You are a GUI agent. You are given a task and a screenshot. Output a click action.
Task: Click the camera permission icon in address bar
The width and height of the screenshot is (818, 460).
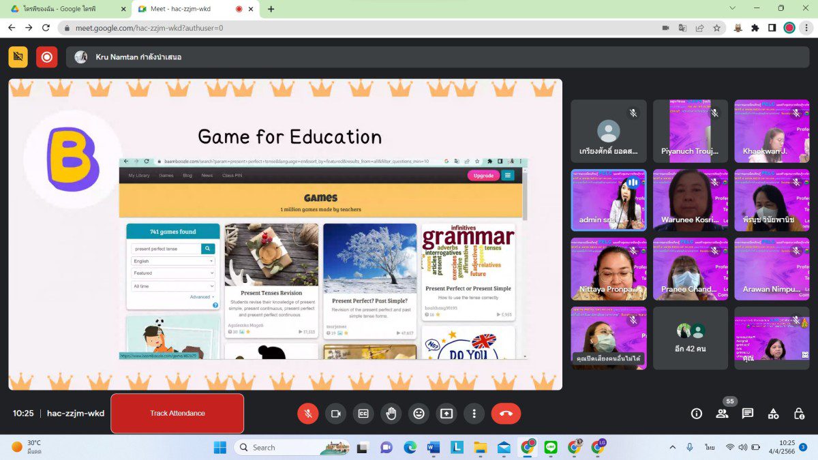pyautogui.click(x=665, y=28)
